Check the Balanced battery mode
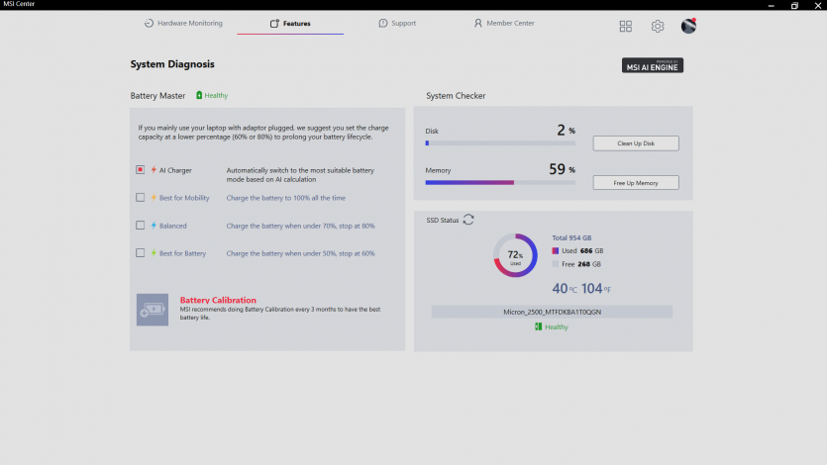The height and width of the screenshot is (465, 827). [141, 226]
